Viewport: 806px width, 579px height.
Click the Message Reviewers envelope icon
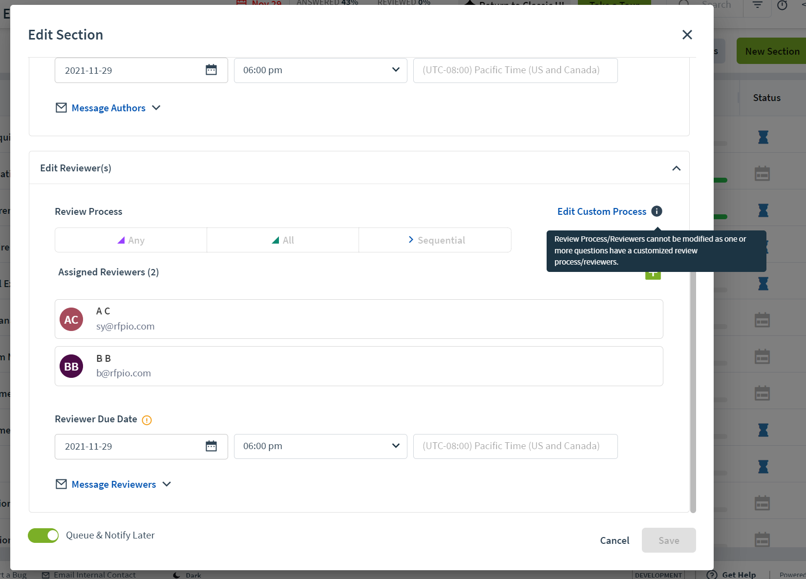(x=61, y=484)
